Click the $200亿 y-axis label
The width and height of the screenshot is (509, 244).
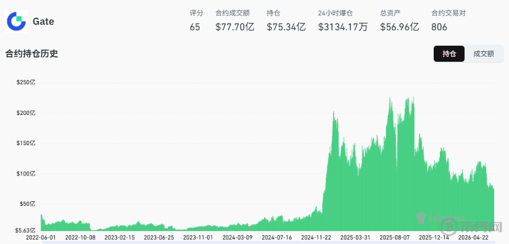[x=26, y=113]
